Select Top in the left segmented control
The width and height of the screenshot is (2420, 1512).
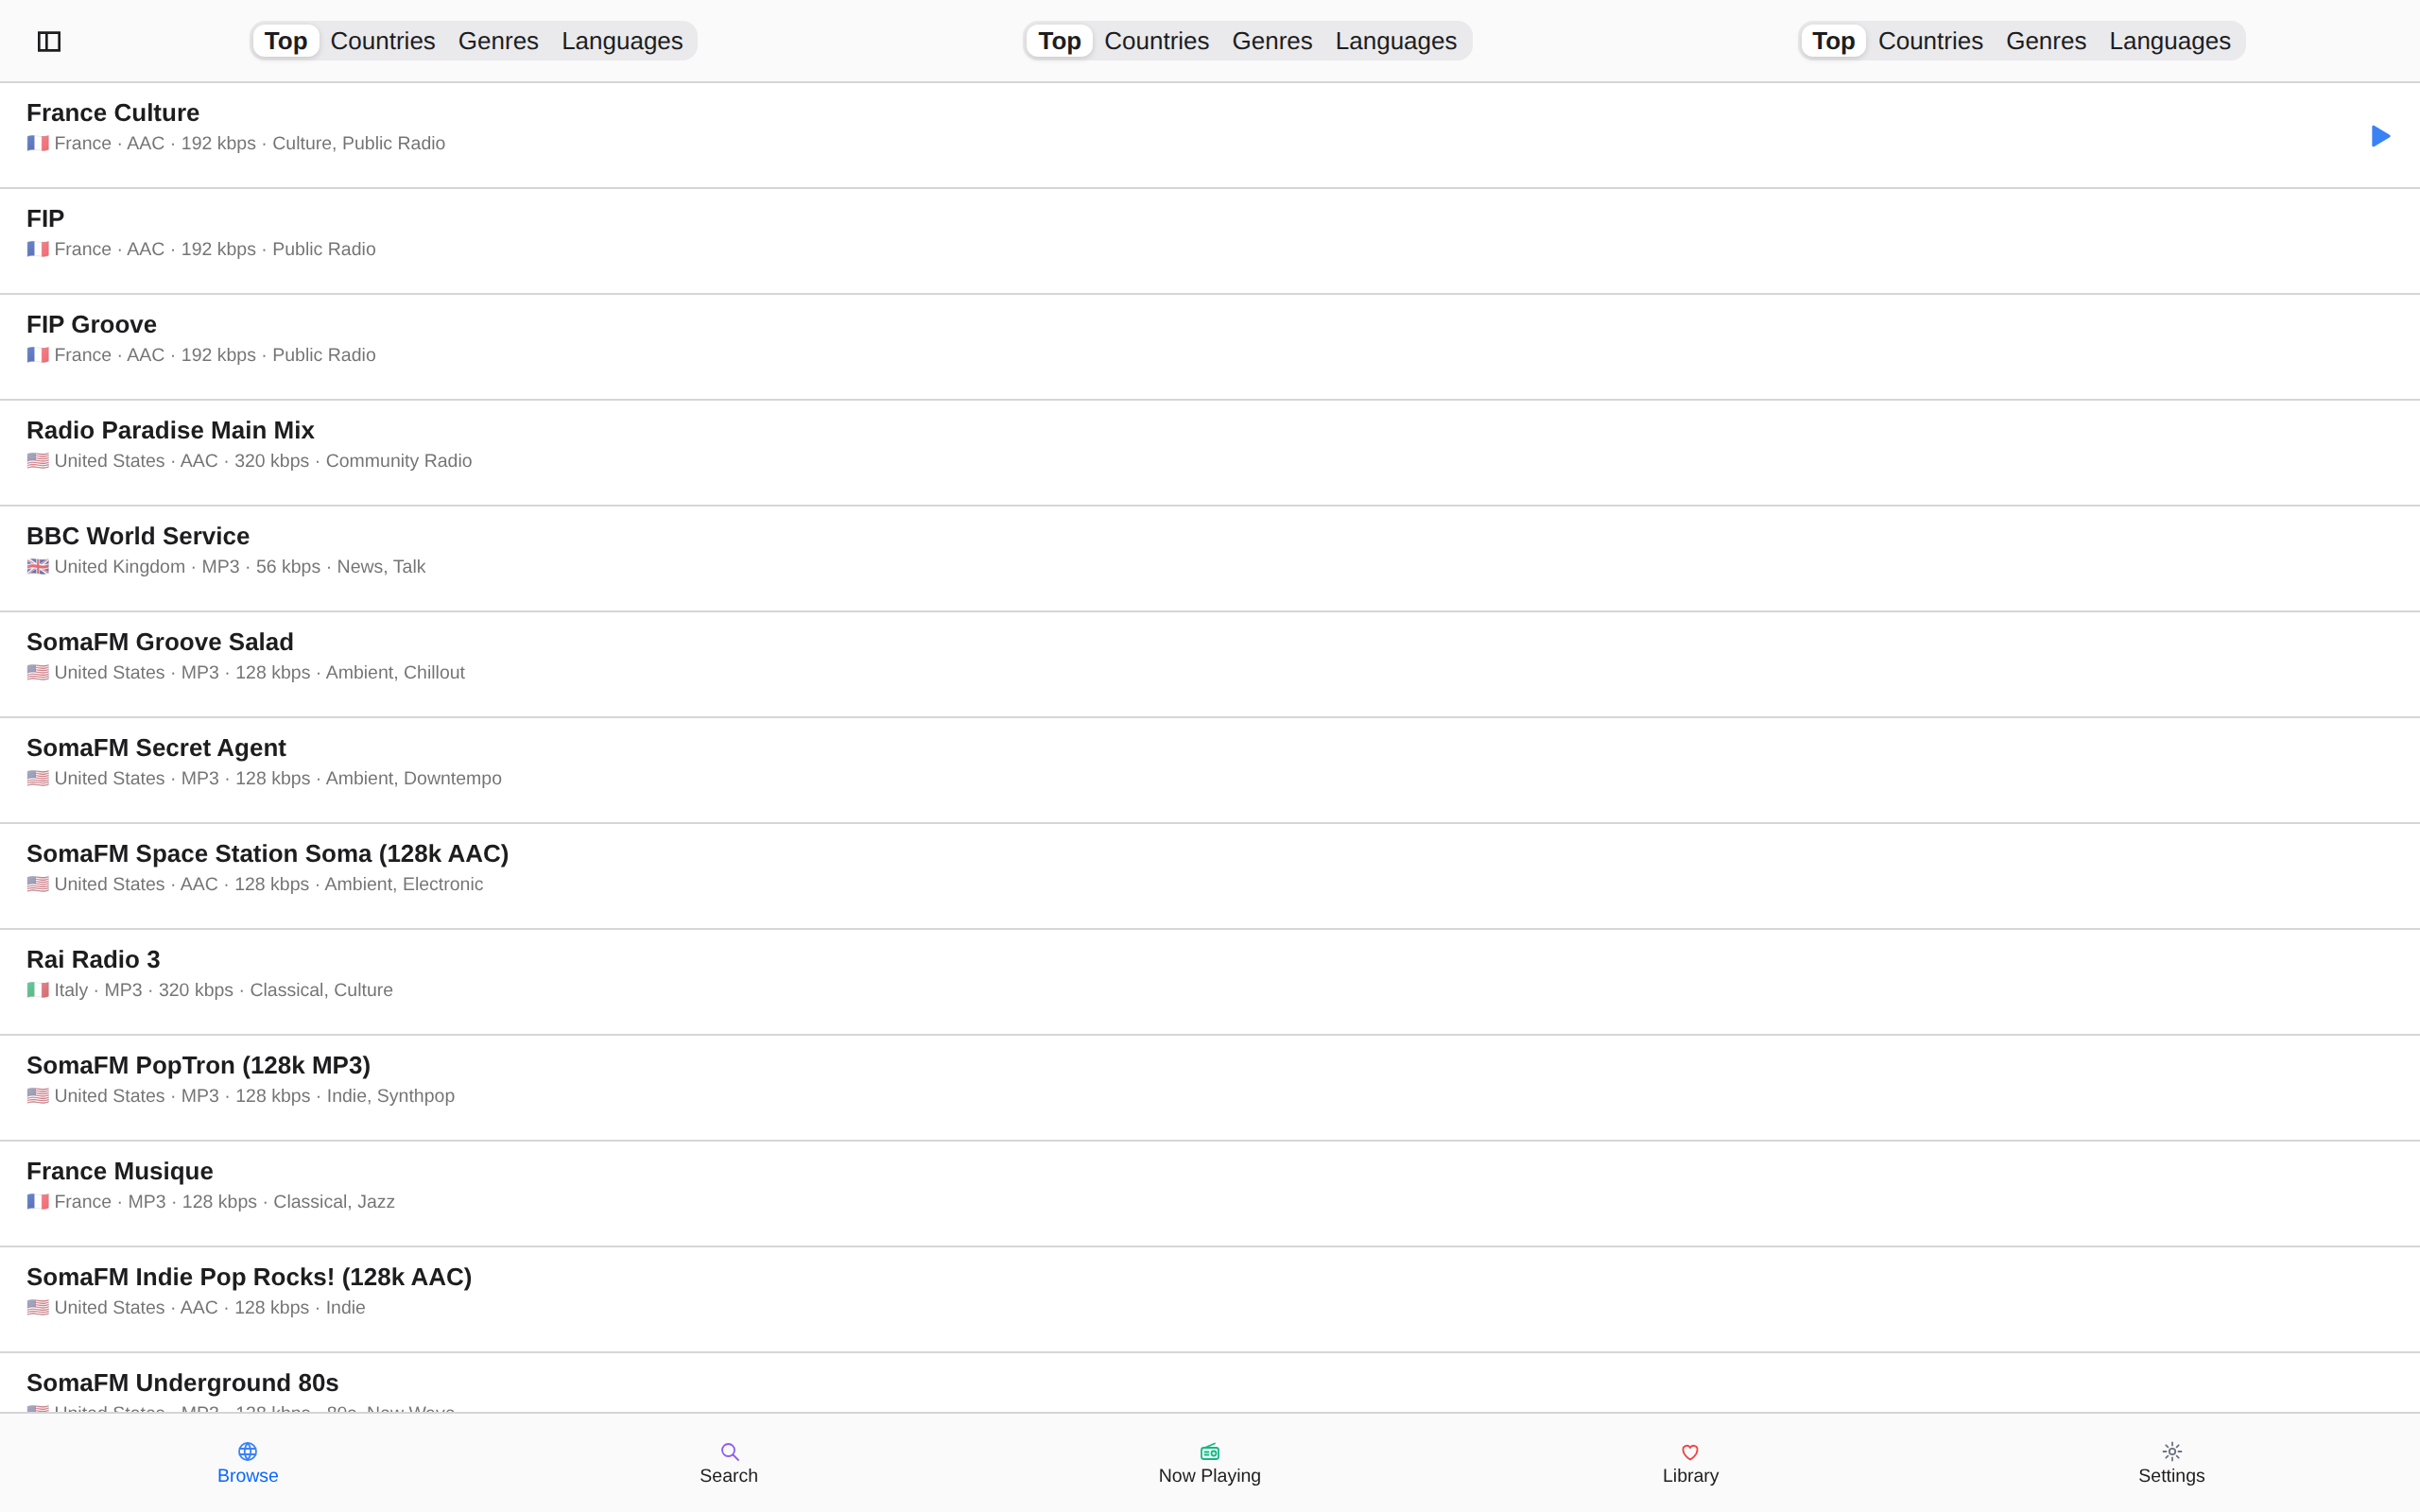click(286, 41)
